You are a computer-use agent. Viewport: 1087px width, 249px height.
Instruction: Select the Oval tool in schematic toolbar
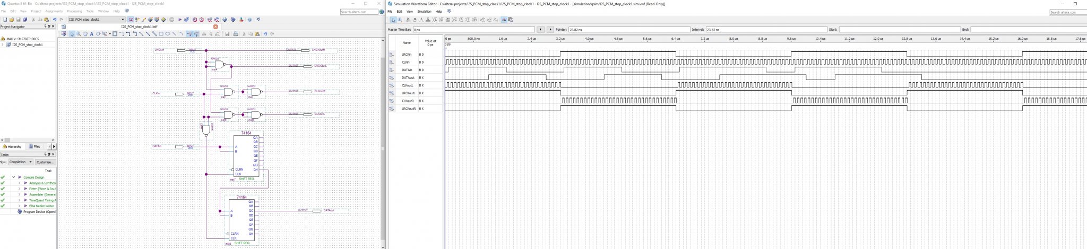click(x=167, y=34)
